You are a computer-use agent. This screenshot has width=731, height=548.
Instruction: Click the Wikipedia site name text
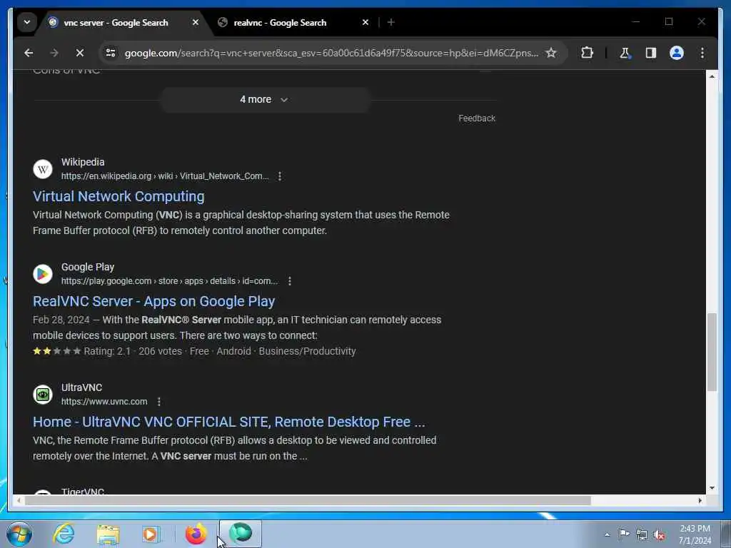click(x=83, y=162)
